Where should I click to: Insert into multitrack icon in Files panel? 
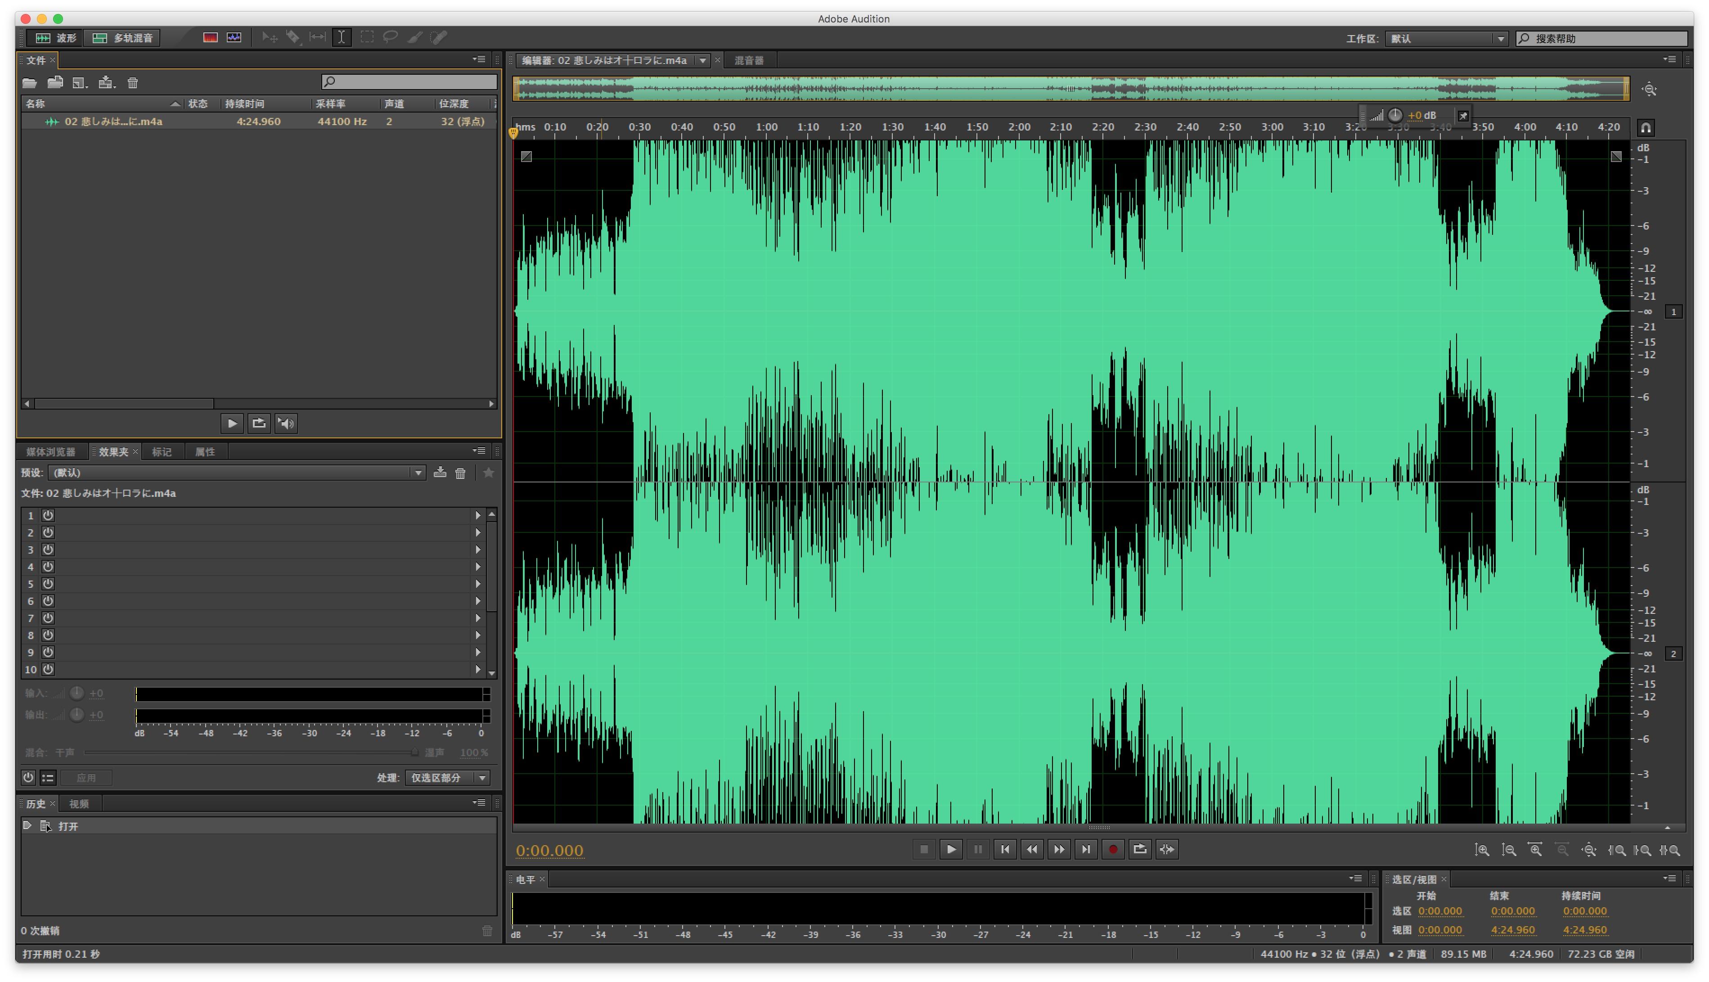coord(107,83)
